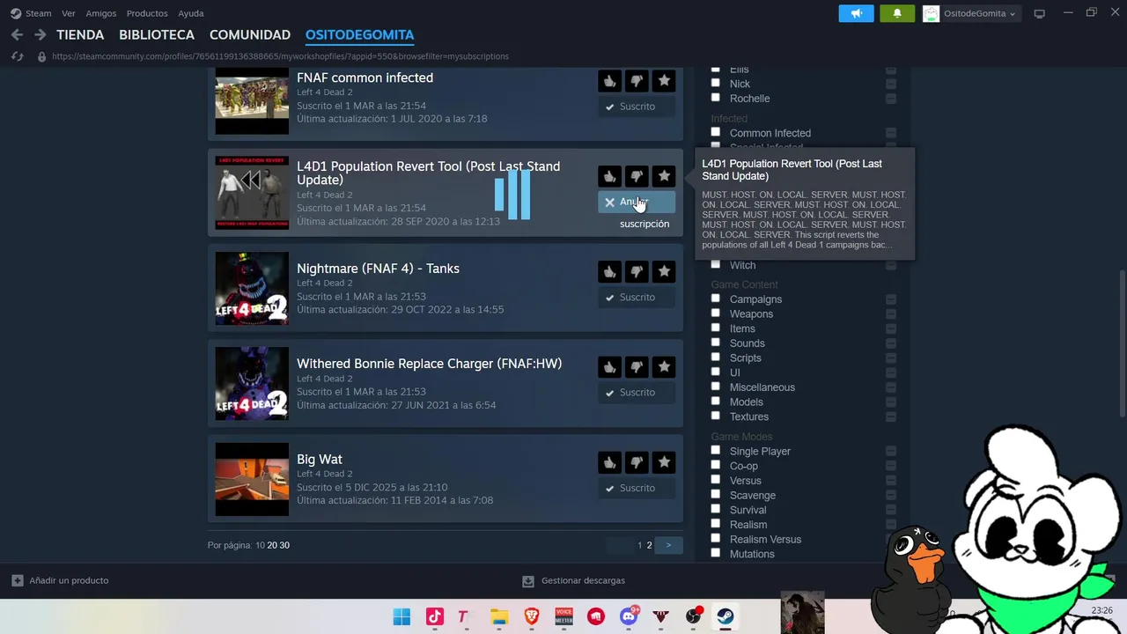Open announcements megaphone button
Viewport: 1127px width, 634px height.
pyautogui.click(x=856, y=13)
